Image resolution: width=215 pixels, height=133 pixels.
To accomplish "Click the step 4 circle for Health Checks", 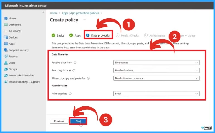I will [x=118, y=35].
